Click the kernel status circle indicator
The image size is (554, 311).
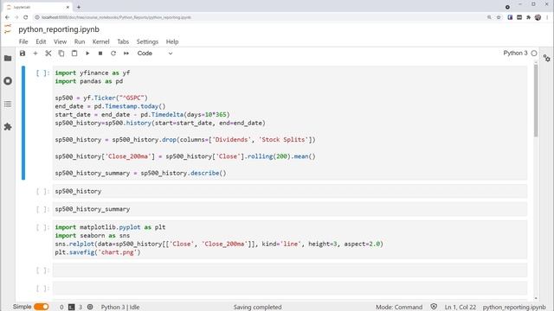[534, 54]
